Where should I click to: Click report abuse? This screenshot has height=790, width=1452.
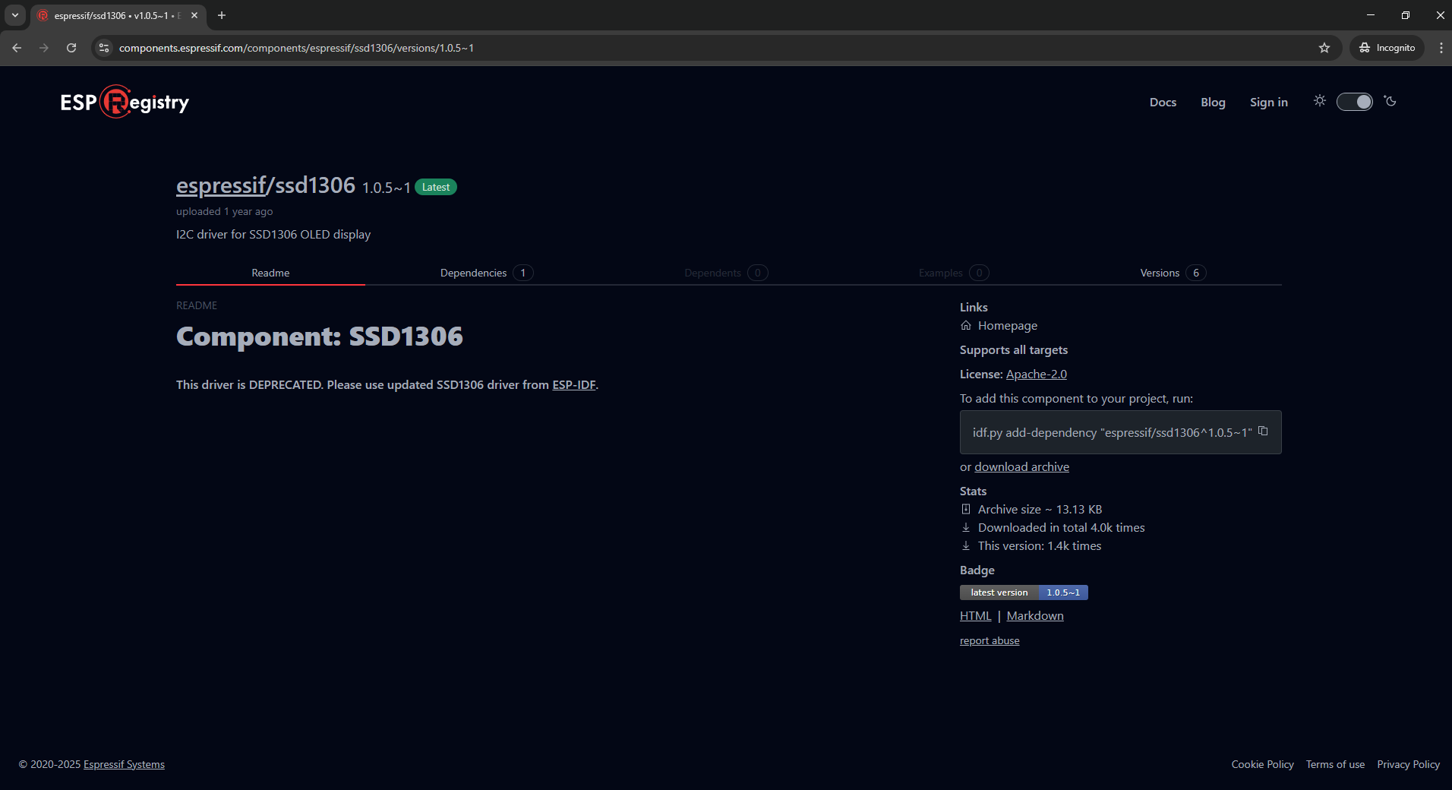(x=990, y=641)
